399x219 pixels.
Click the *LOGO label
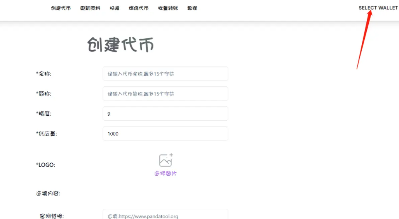click(45, 165)
